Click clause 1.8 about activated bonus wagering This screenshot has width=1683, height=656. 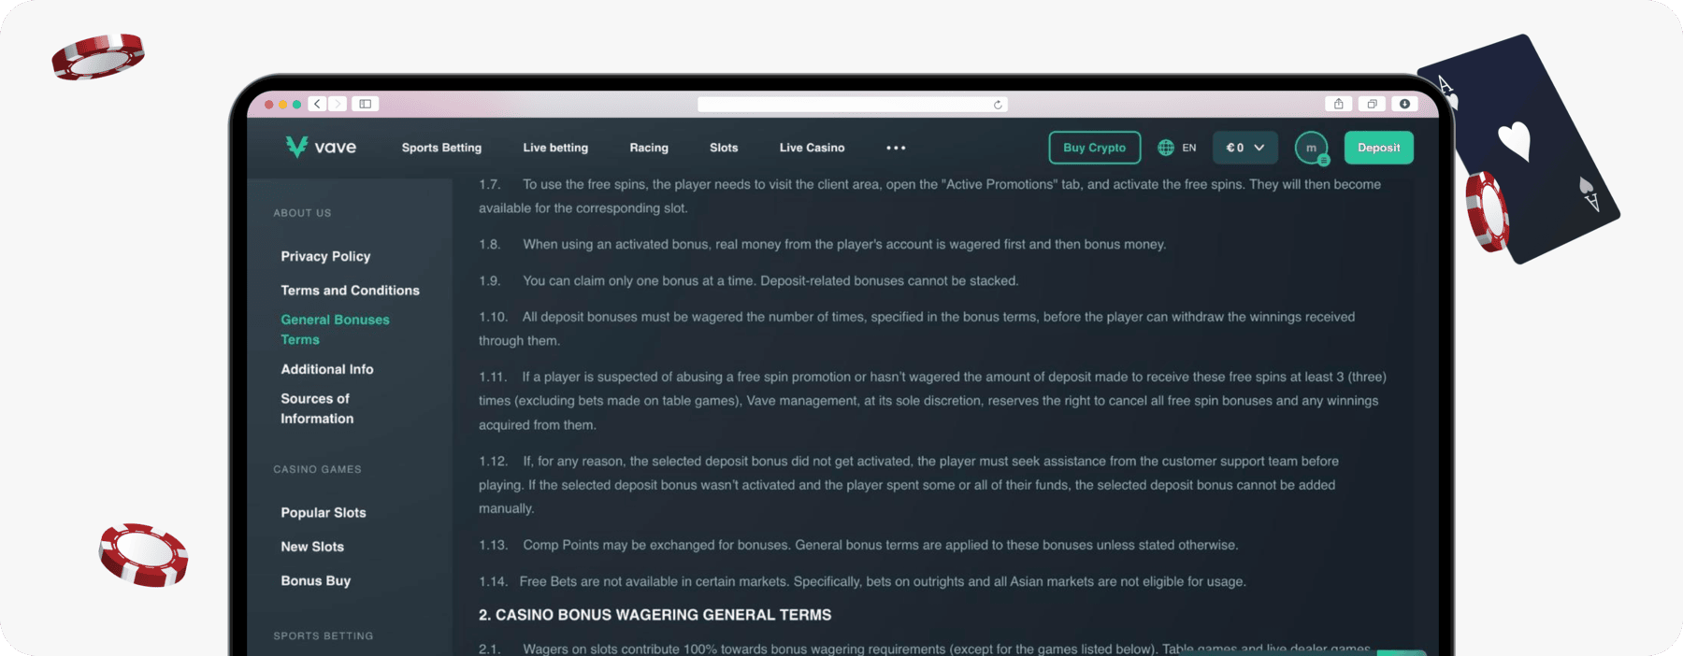[x=823, y=244]
